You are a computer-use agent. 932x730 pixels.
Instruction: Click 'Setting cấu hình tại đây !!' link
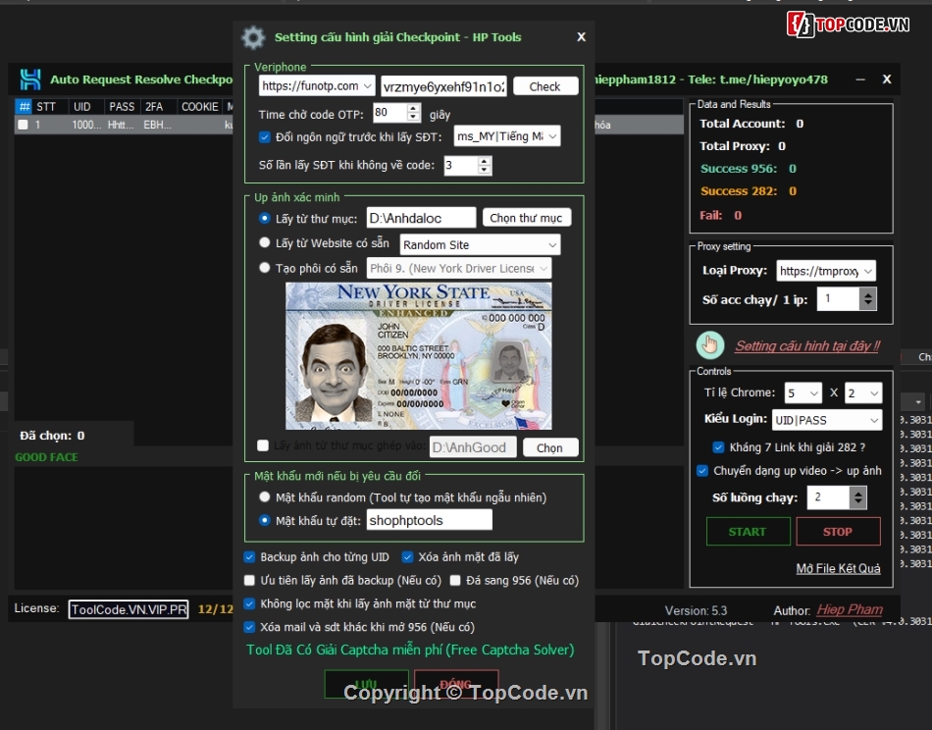click(x=807, y=346)
